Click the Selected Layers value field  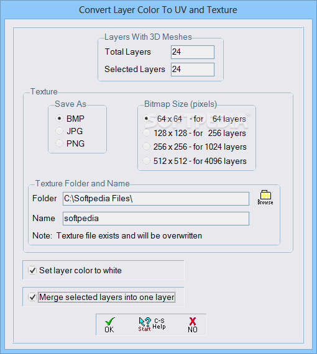coord(193,70)
